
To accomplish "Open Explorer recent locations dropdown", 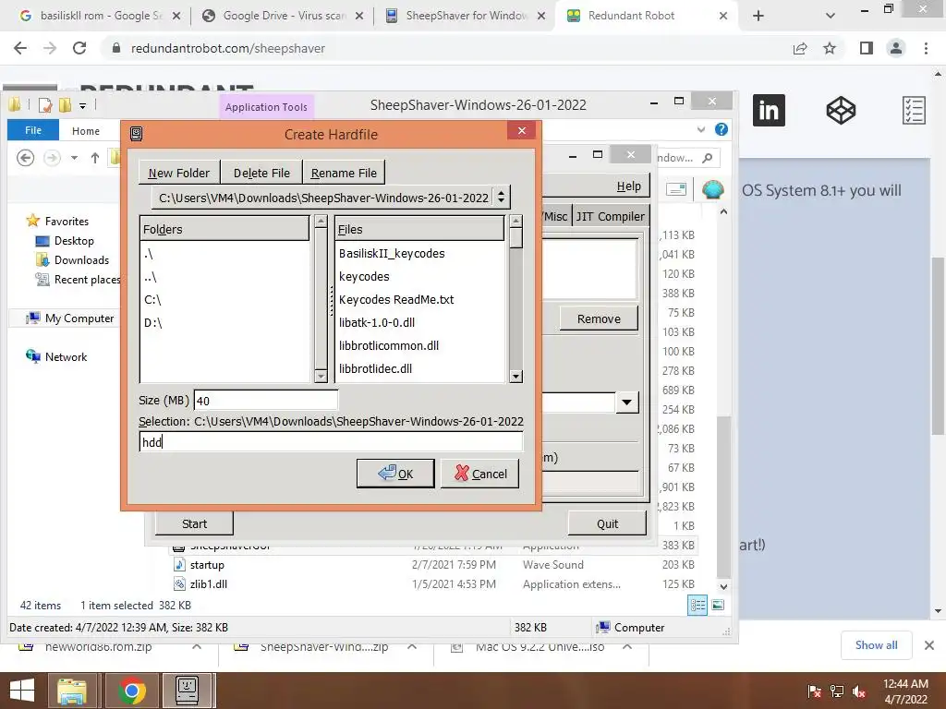I will [x=74, y=158].
